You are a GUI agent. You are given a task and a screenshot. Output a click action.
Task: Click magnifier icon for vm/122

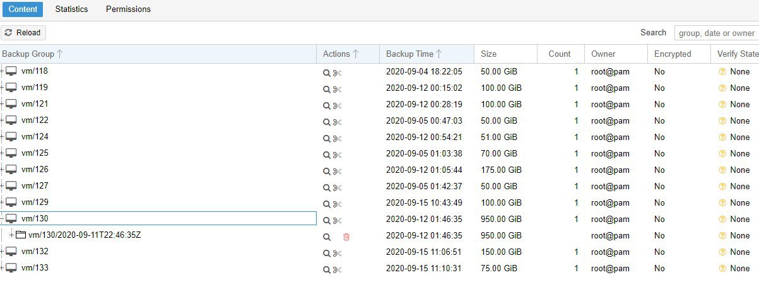tap(327, 122)
